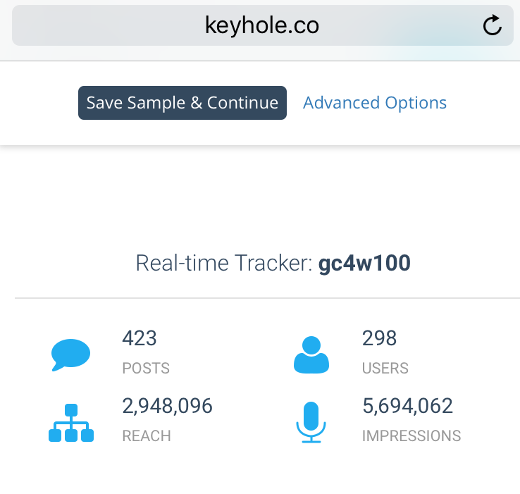Select the POSTS label
The image size is (520, 494).
pos(146,368)
